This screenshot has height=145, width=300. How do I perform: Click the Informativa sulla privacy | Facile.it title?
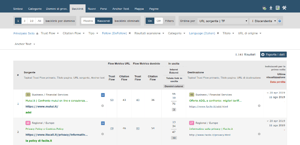point(211,129)
